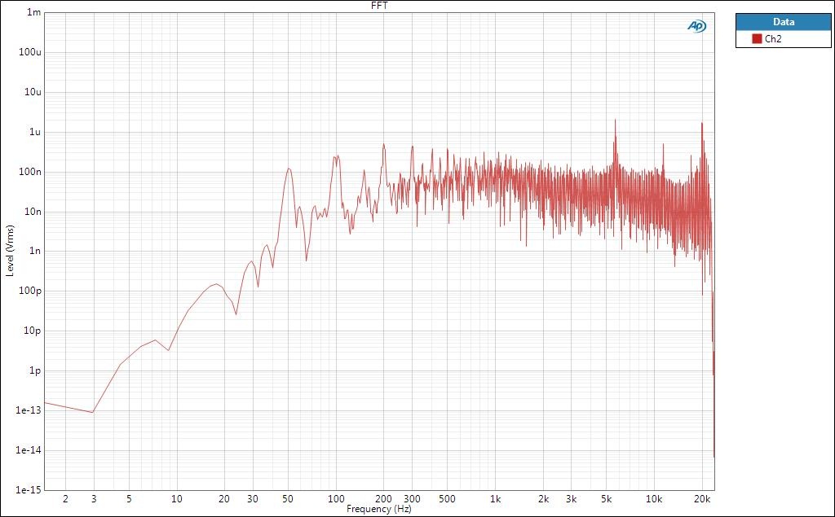Click the 10k frequency axis label
Viewport: 835px width, 517px height.
654,499
